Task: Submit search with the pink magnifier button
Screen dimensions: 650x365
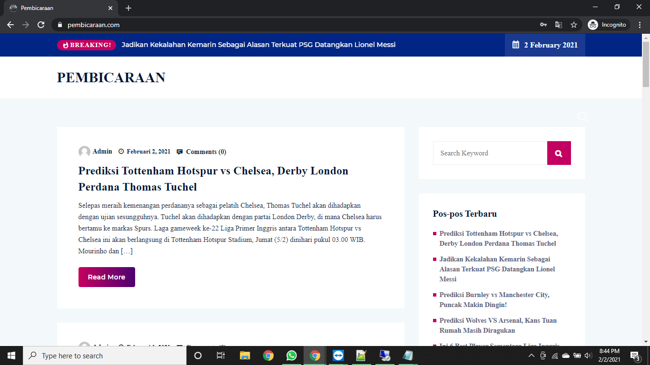Action: 559,153
